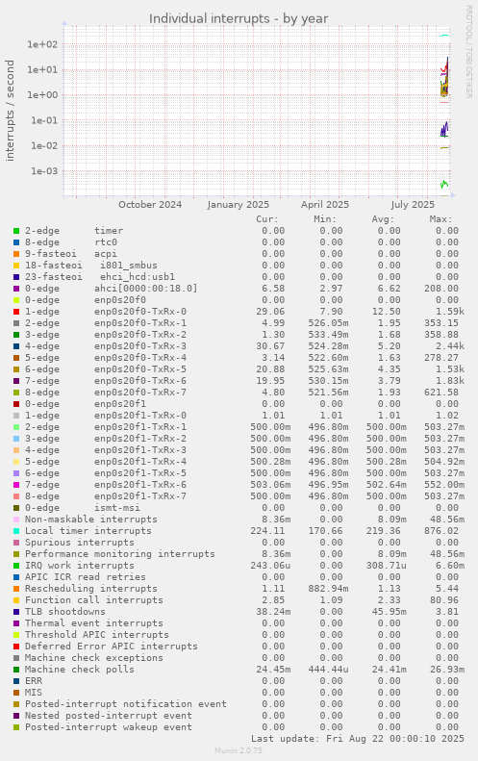
Task: Click the graph title Individual interrupts - by year
Action: point(239,18)
